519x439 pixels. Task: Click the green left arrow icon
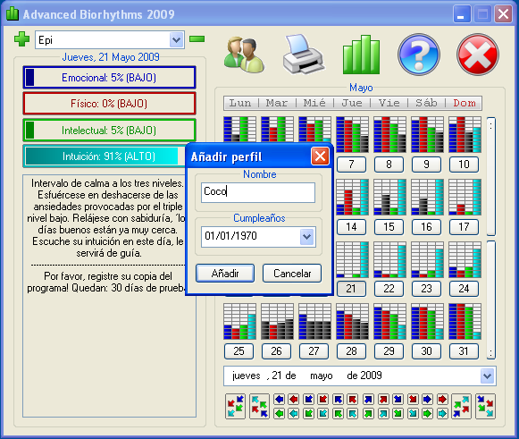(280, 413)
